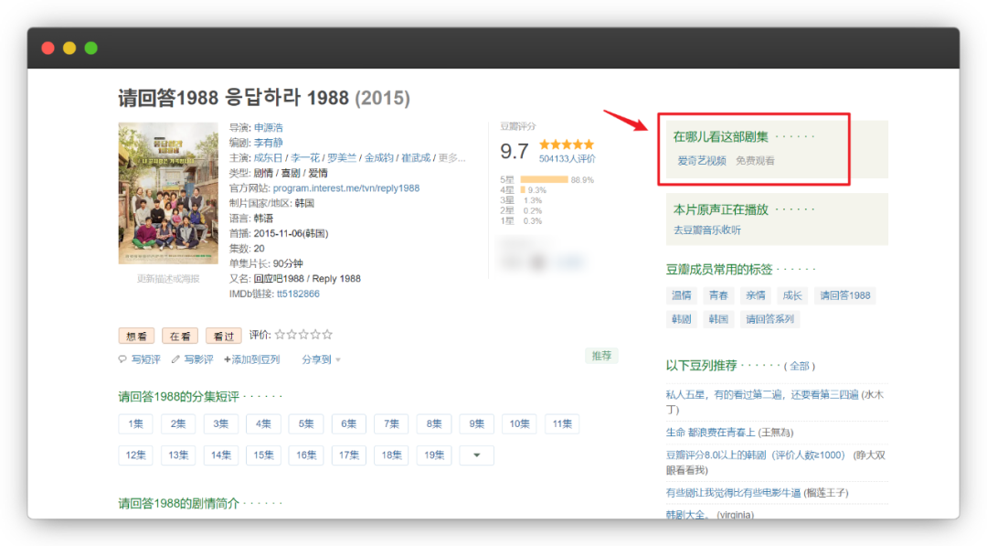Minimize the window with the yellow button

(69, 48)
